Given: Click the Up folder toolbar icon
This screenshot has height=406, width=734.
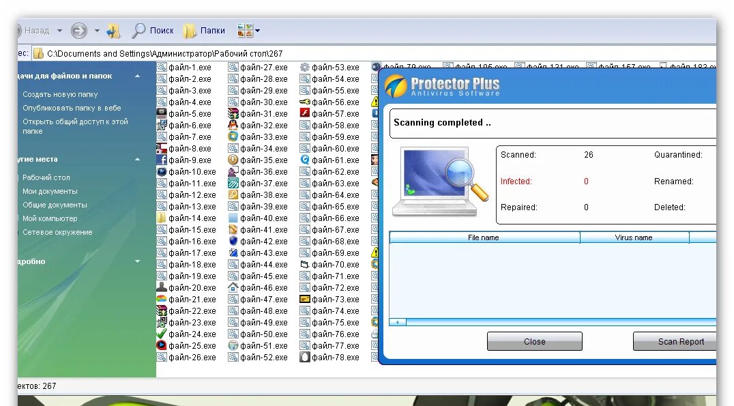Looking at the screenshot, I should pyautogui.click(x=113, y=31).
